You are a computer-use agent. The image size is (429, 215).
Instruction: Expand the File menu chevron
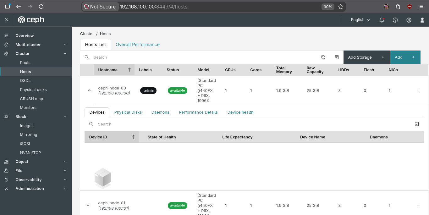coord(65,170)
